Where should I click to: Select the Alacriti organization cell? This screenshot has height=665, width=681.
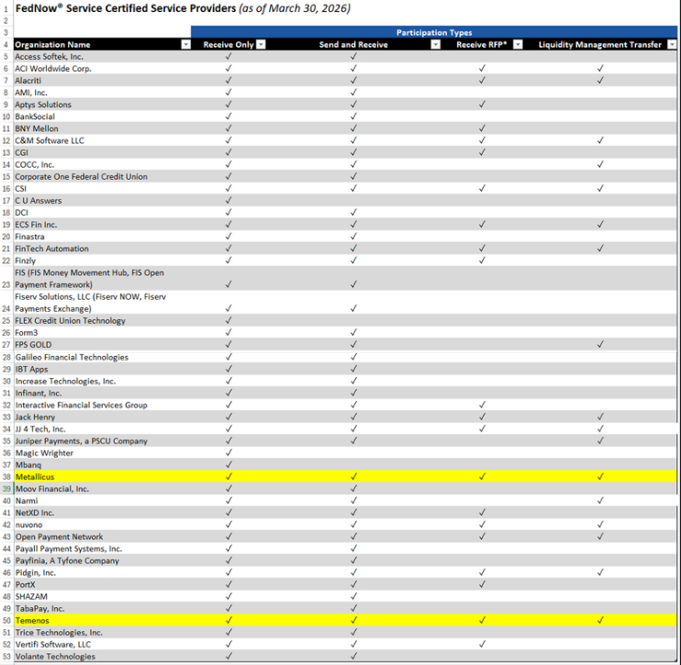coord(103,81)
